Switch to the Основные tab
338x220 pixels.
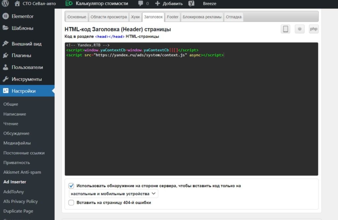tap(77, 17)
